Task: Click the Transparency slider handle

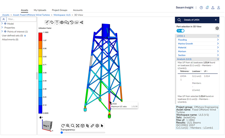Action: (x=62, y=133)
